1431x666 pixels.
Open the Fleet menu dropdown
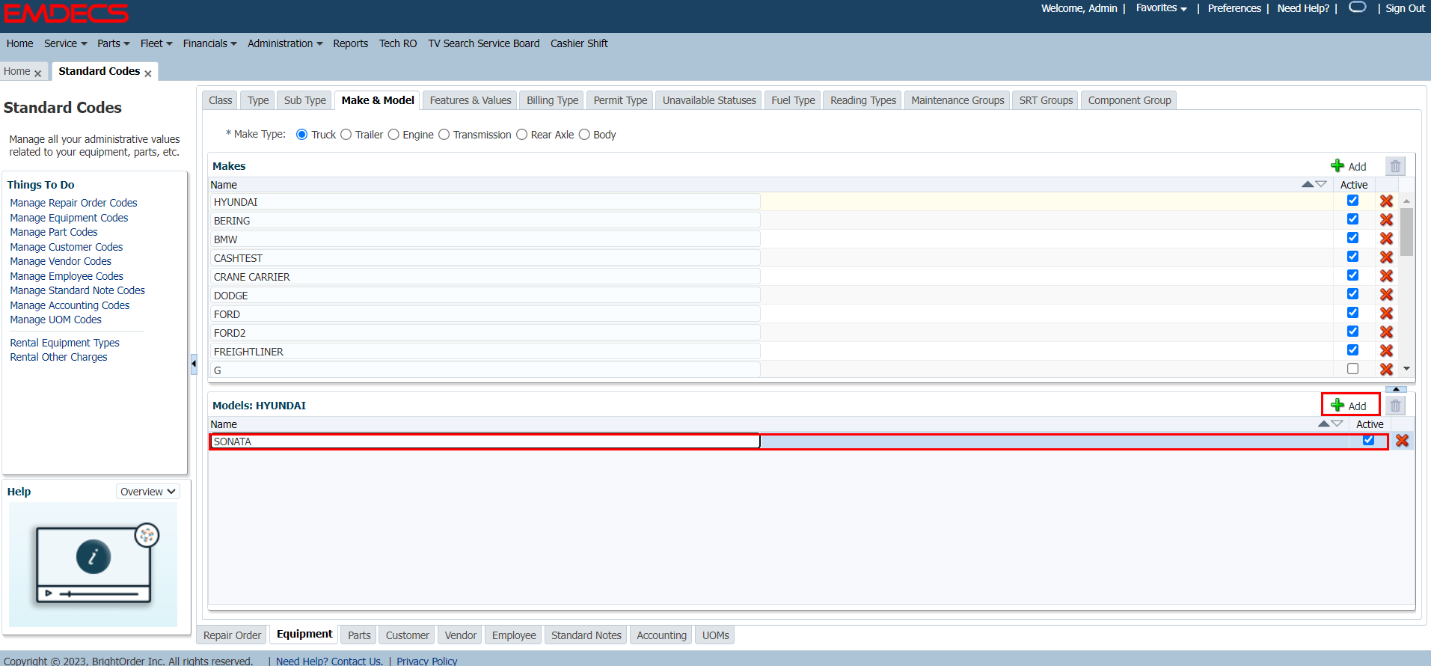(x=156, y=43)
